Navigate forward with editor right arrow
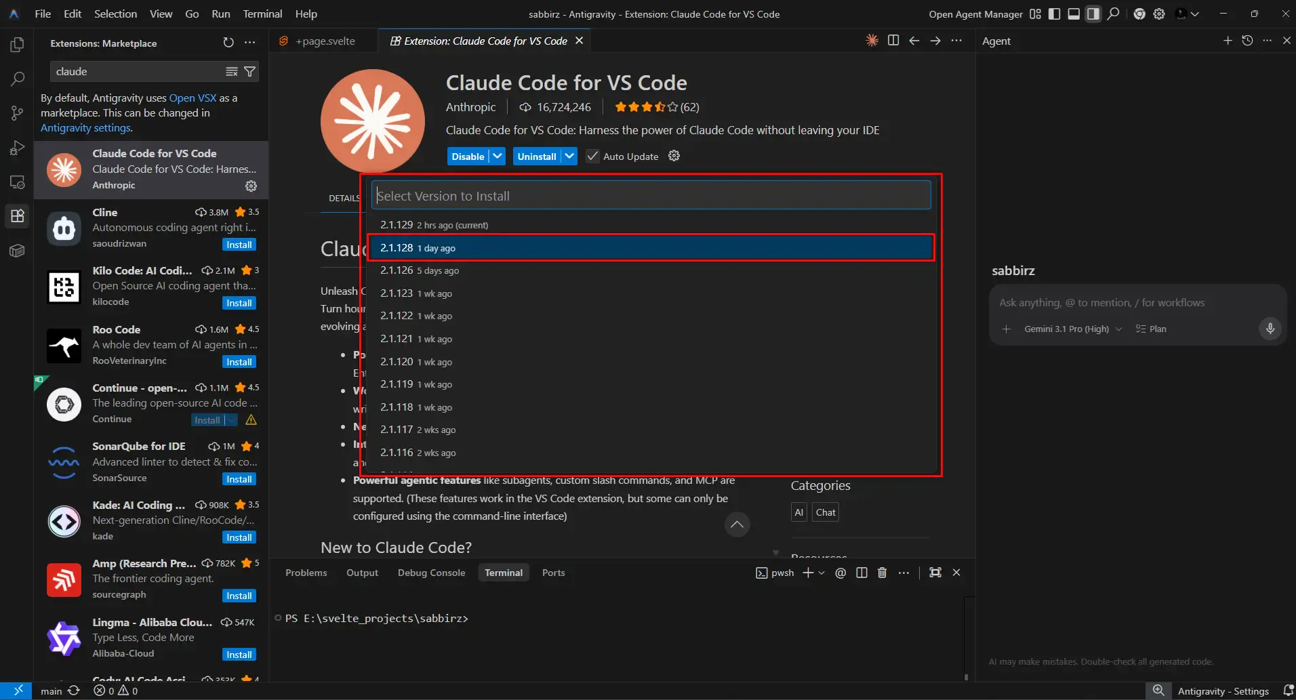Screen dimensions: 1296x700 click(x=935, y=41)
